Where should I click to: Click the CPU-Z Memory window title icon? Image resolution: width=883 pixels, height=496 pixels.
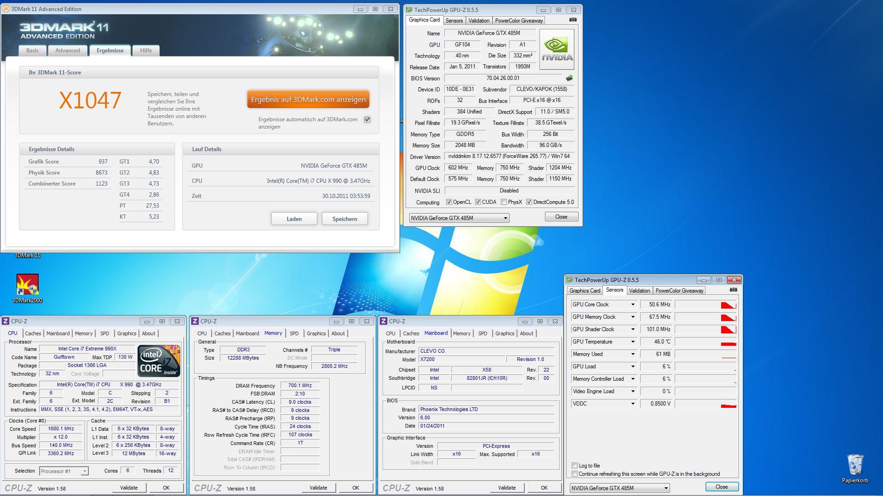point(195,321)
